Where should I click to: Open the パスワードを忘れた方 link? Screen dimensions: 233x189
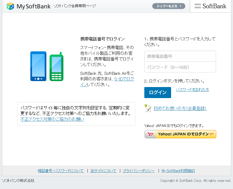(192, 90)
